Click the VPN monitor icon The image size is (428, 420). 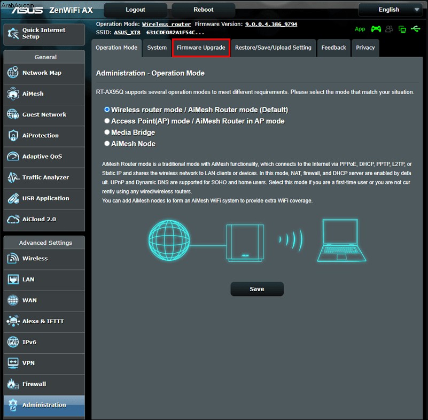13,363
